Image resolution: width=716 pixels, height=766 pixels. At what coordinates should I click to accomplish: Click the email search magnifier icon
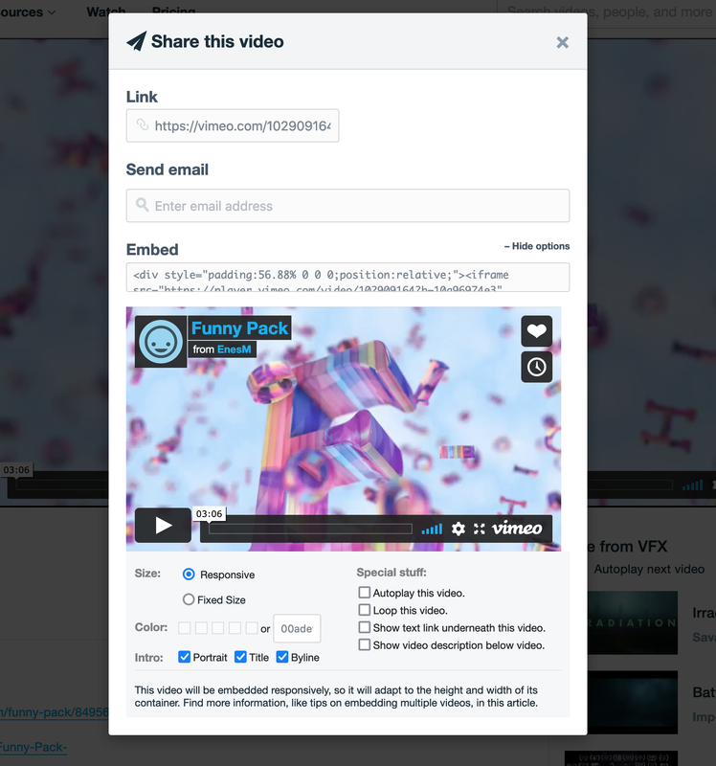(x=142, y=205)
